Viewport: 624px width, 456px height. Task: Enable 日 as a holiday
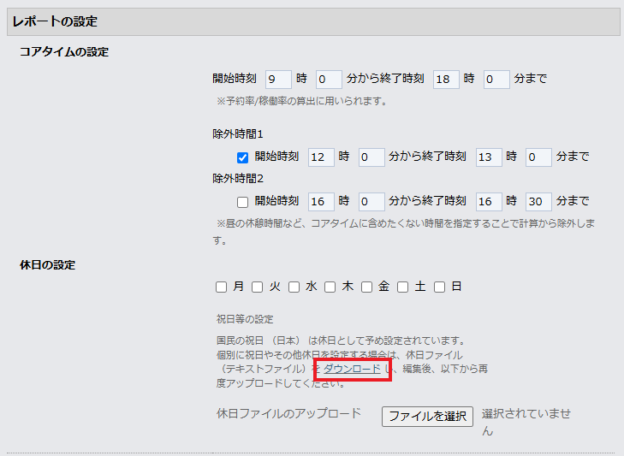(x=439, y=287)
